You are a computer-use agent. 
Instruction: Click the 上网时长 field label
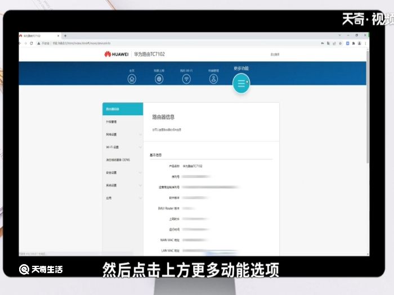click(x=174, y=219)
